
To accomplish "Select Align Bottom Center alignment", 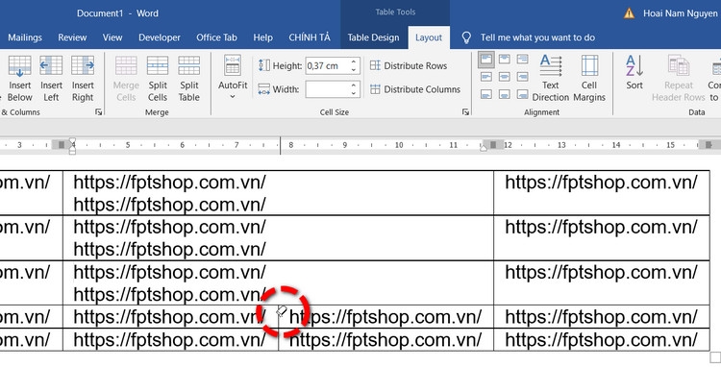I will 505,94.
